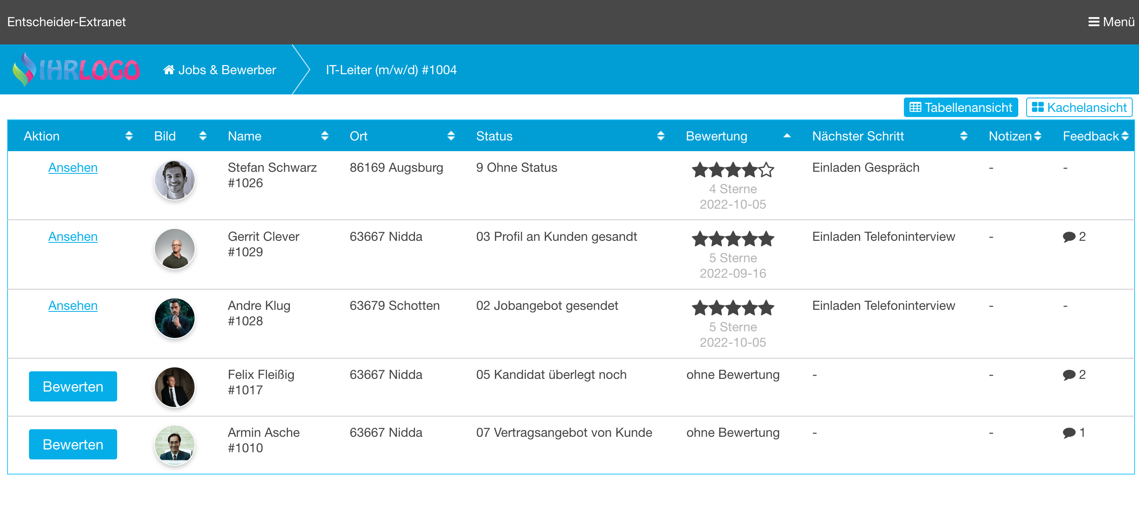This screenshot has height=507, width=1139.
Task: Click the Entscheider-Extranet title
Action: click(66, 22)
